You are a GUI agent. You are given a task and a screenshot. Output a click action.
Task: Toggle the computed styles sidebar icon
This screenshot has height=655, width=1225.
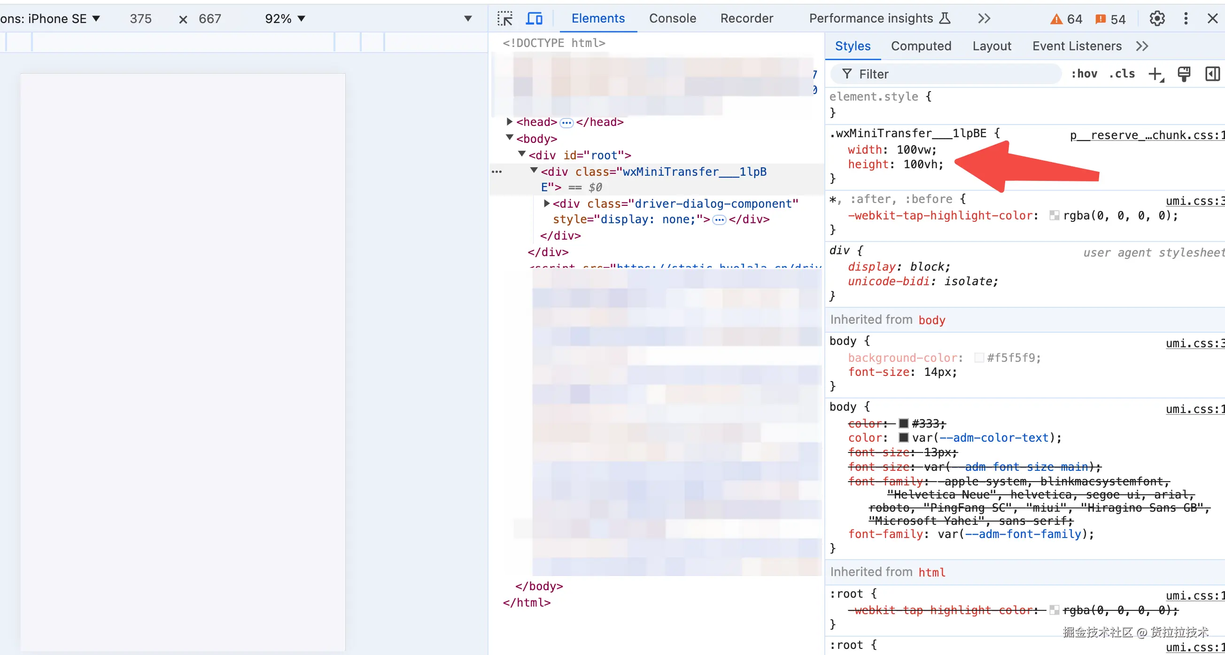[1212, 74]
